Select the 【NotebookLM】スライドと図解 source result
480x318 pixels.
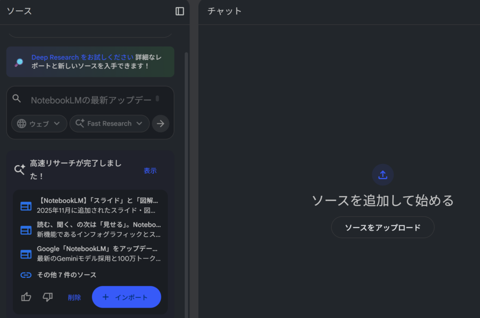(x=97, y=205)
